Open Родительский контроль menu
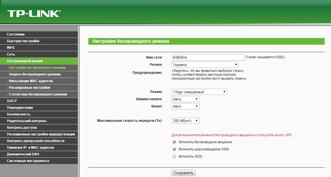Viewport: 331px width, 177px height. click(27, 121)
